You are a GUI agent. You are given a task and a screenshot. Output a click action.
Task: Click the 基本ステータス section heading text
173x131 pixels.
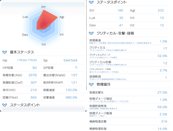pos(22,52)
